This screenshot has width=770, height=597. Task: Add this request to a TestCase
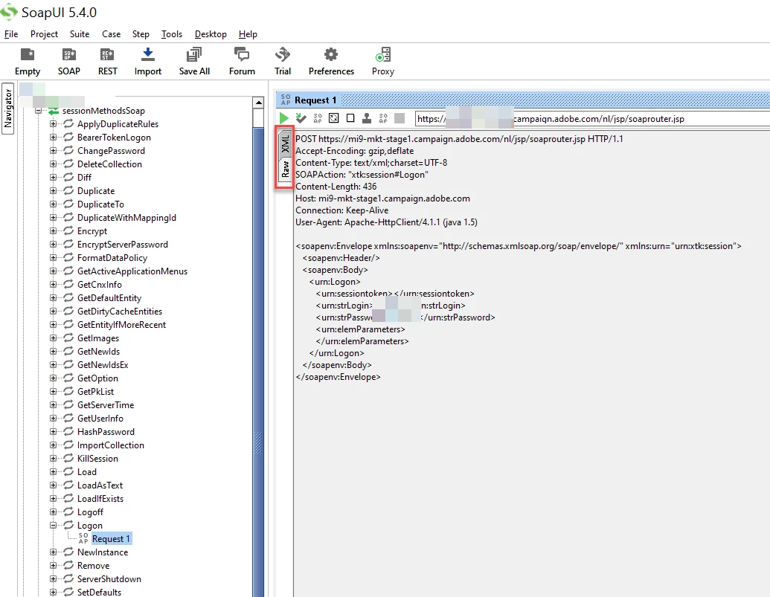click(x=301, y=118)
